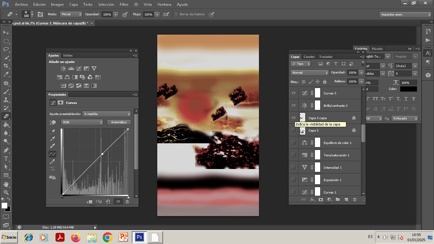Add a Photo Filter adjustment from Ajustes panel
The image size is (434, 244).
[x=83, y=77]
